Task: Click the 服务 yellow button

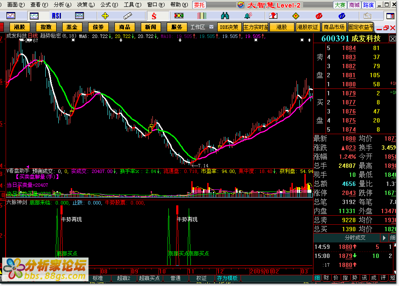Action: click(177, 27)
